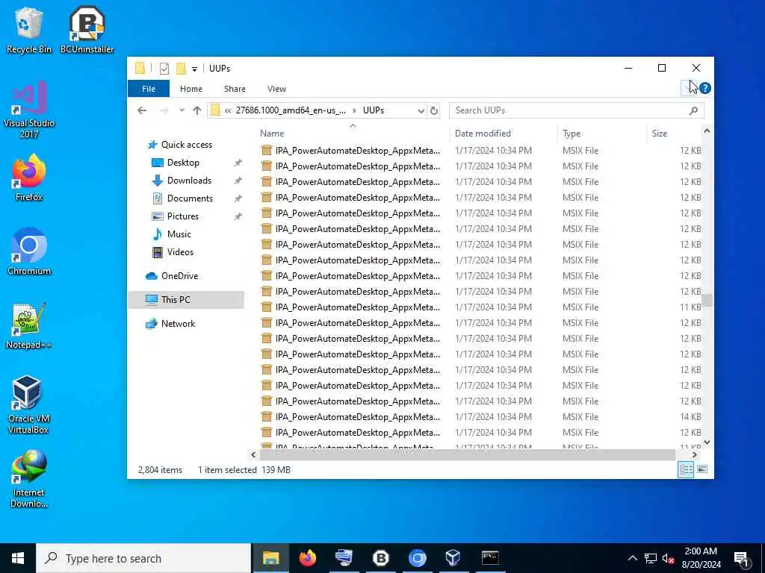Open the Command Prompt taskbar icon
The height and width of the screenshot is (573, 765).
[490, 558]
